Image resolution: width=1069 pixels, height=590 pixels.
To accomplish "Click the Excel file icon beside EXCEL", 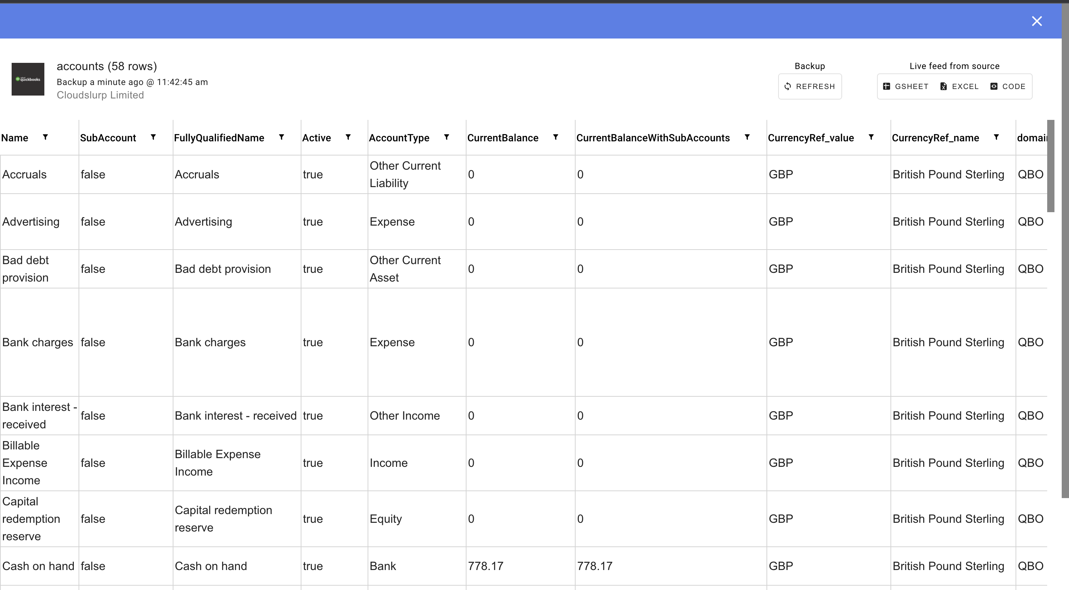I will (x=944, y=86).
